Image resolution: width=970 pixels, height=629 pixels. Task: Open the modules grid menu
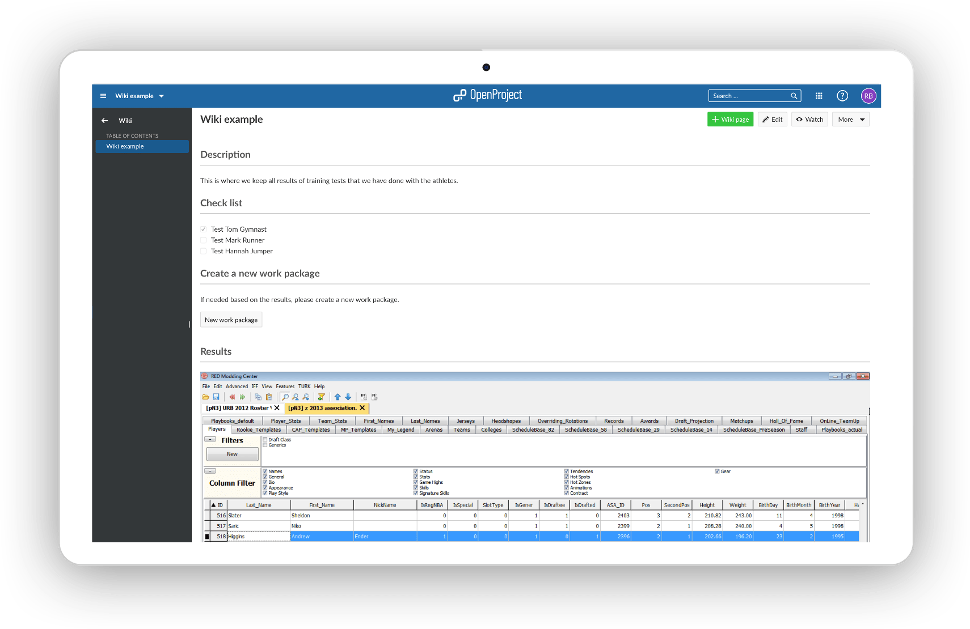click(x=819, y=96)
